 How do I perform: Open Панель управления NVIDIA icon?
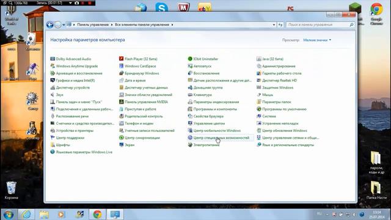[x=121, y=102]
